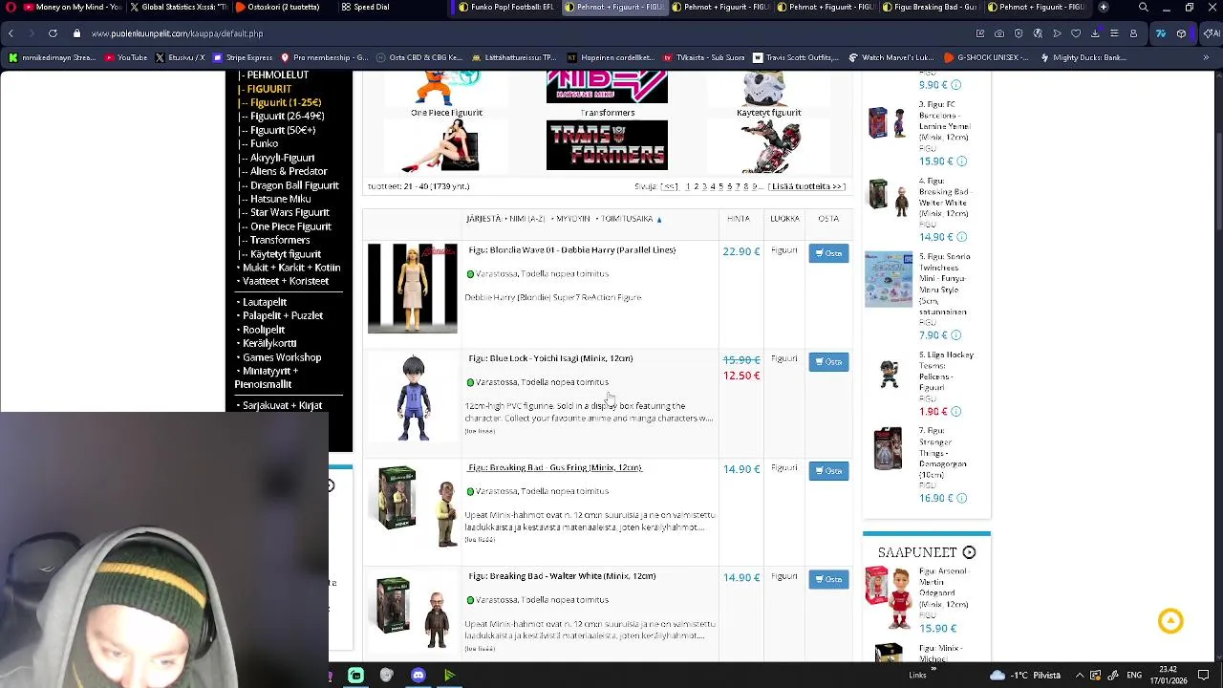The height and width of the screenshot is (688, 1223).
Task: Open new browser tab with plus icon
Action: coord(1103,7)
